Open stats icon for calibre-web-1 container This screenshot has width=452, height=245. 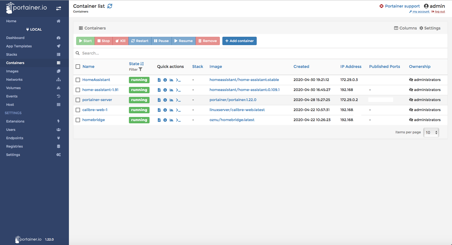[x=171, y=110]
